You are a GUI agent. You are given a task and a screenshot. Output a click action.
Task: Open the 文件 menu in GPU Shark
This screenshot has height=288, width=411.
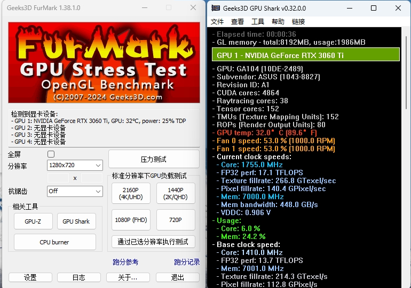pos(217,22)
